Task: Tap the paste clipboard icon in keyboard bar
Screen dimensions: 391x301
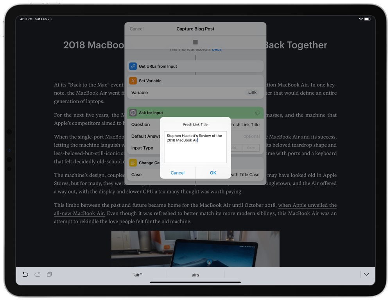Action: pyautogui.click(x=49, y=274)
